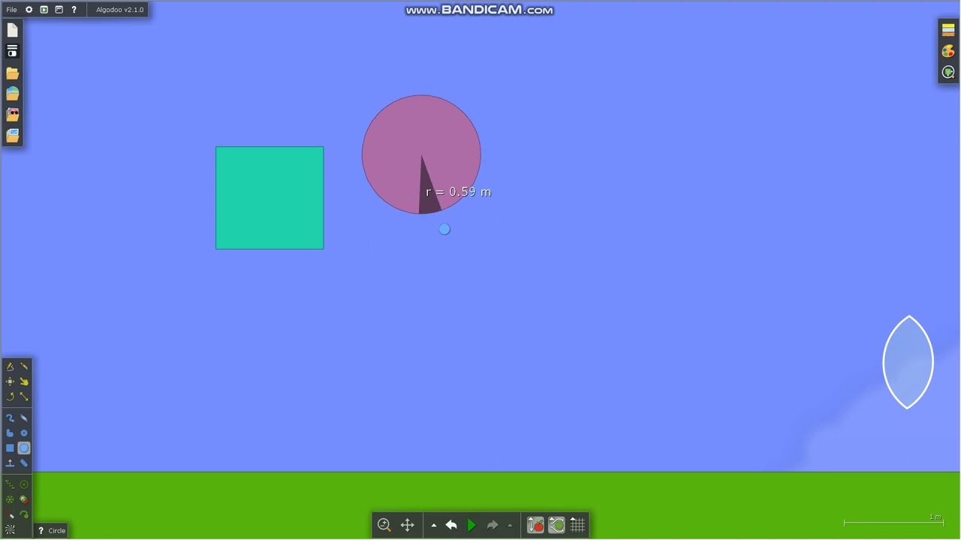
Task: Select the Tracer tool
Action: click(24, 514)
